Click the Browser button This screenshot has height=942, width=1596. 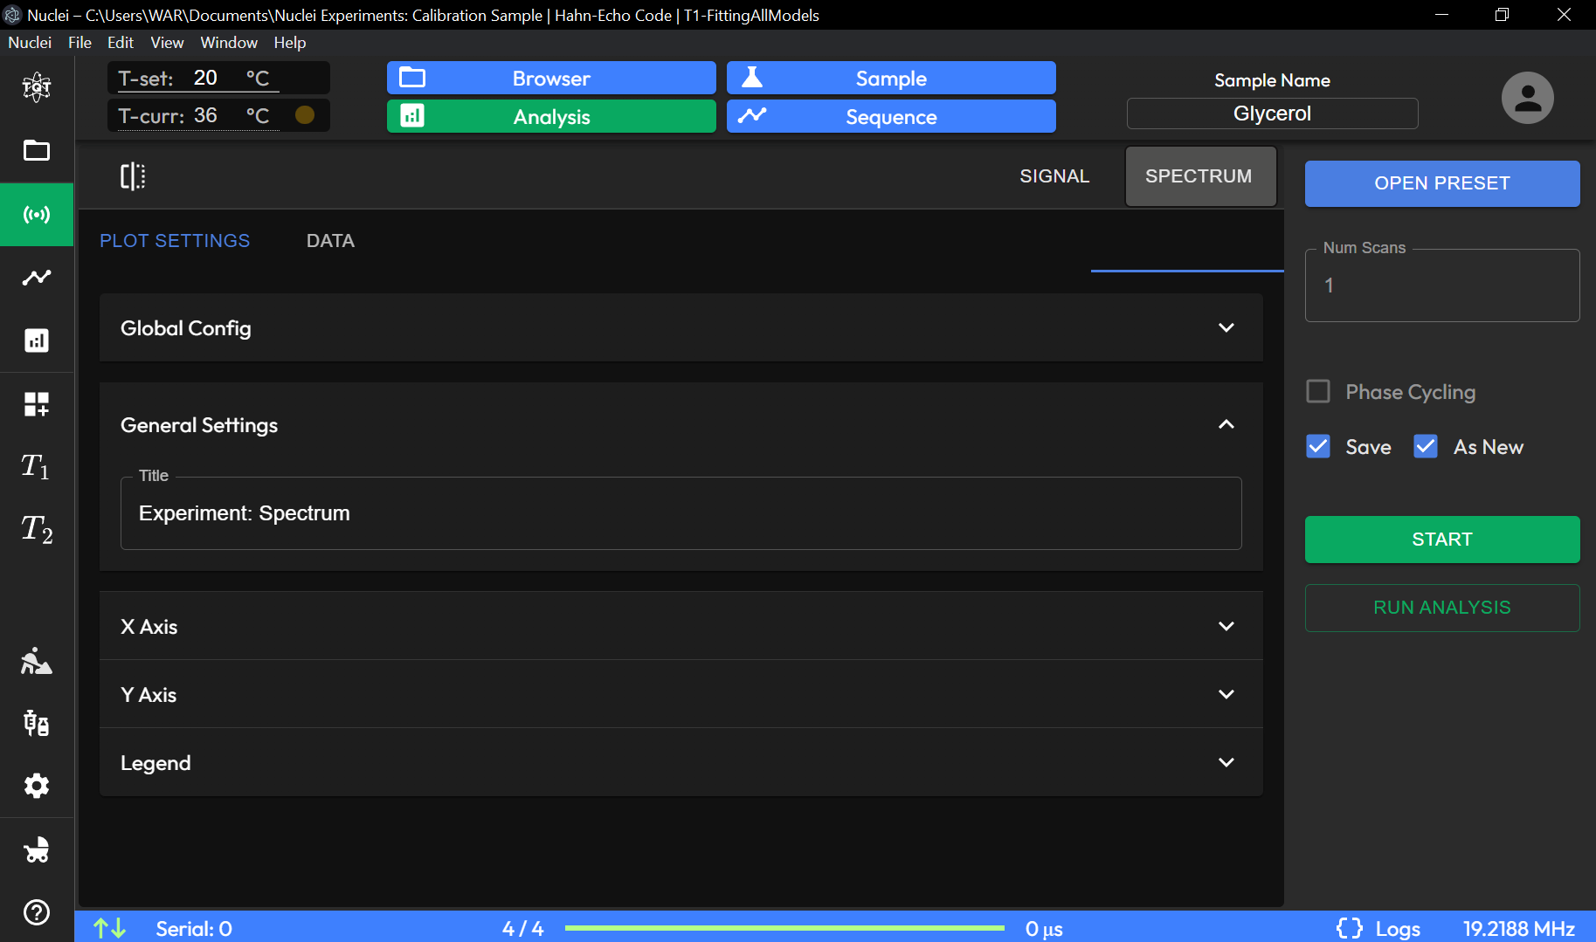coord(551,78)
